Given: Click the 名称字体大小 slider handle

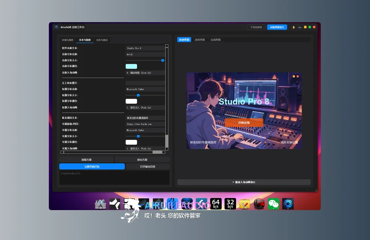Looking at the screenshot, I should click(x=162, y=61).
